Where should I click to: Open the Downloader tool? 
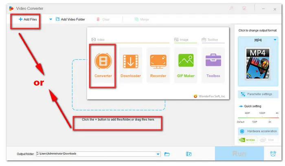130,65
